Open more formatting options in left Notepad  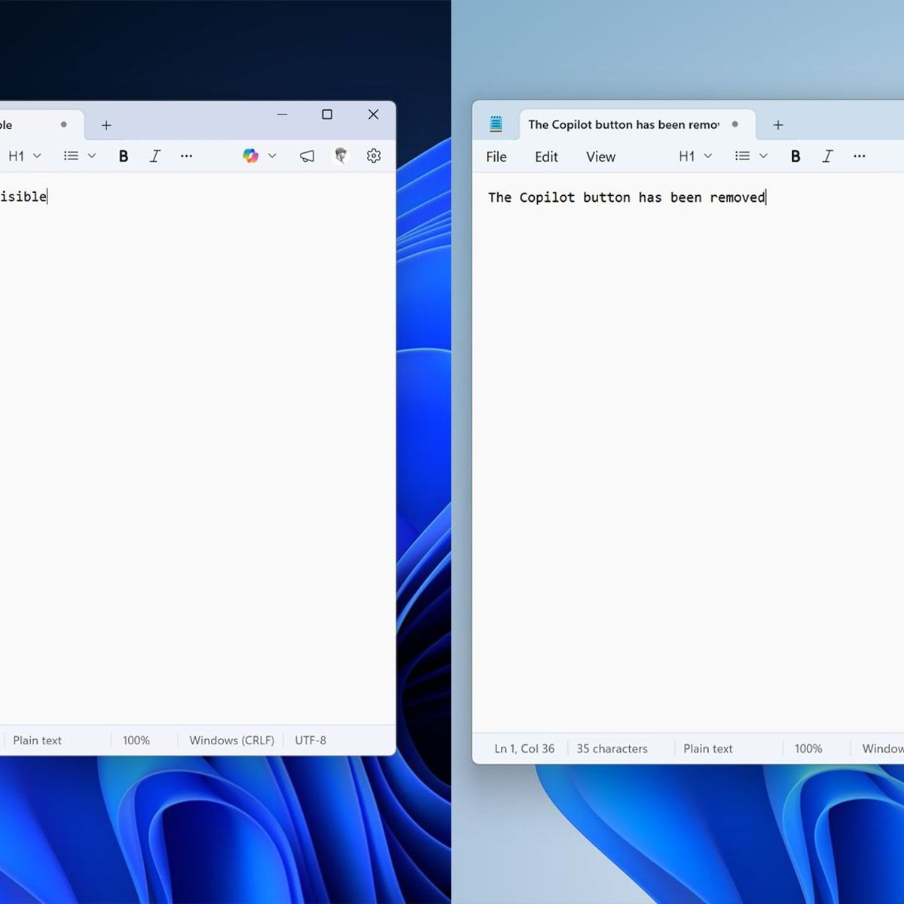(x=187, y=156)
